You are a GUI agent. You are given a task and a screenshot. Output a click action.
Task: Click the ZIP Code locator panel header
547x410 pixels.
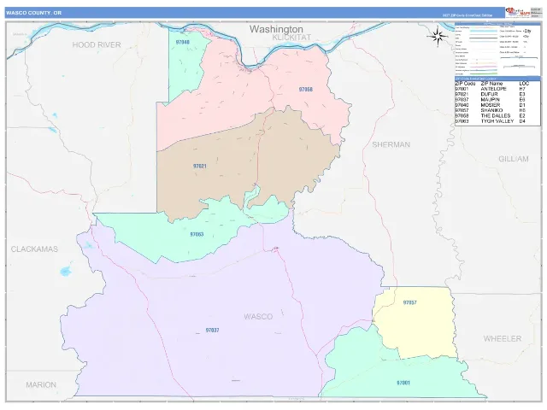tap(497, 79)
